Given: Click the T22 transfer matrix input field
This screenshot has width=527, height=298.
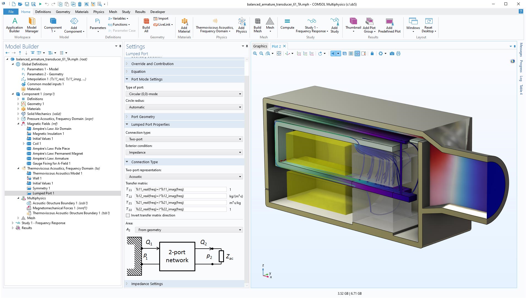Looking at the screenshot, I should tap(181, 209).
